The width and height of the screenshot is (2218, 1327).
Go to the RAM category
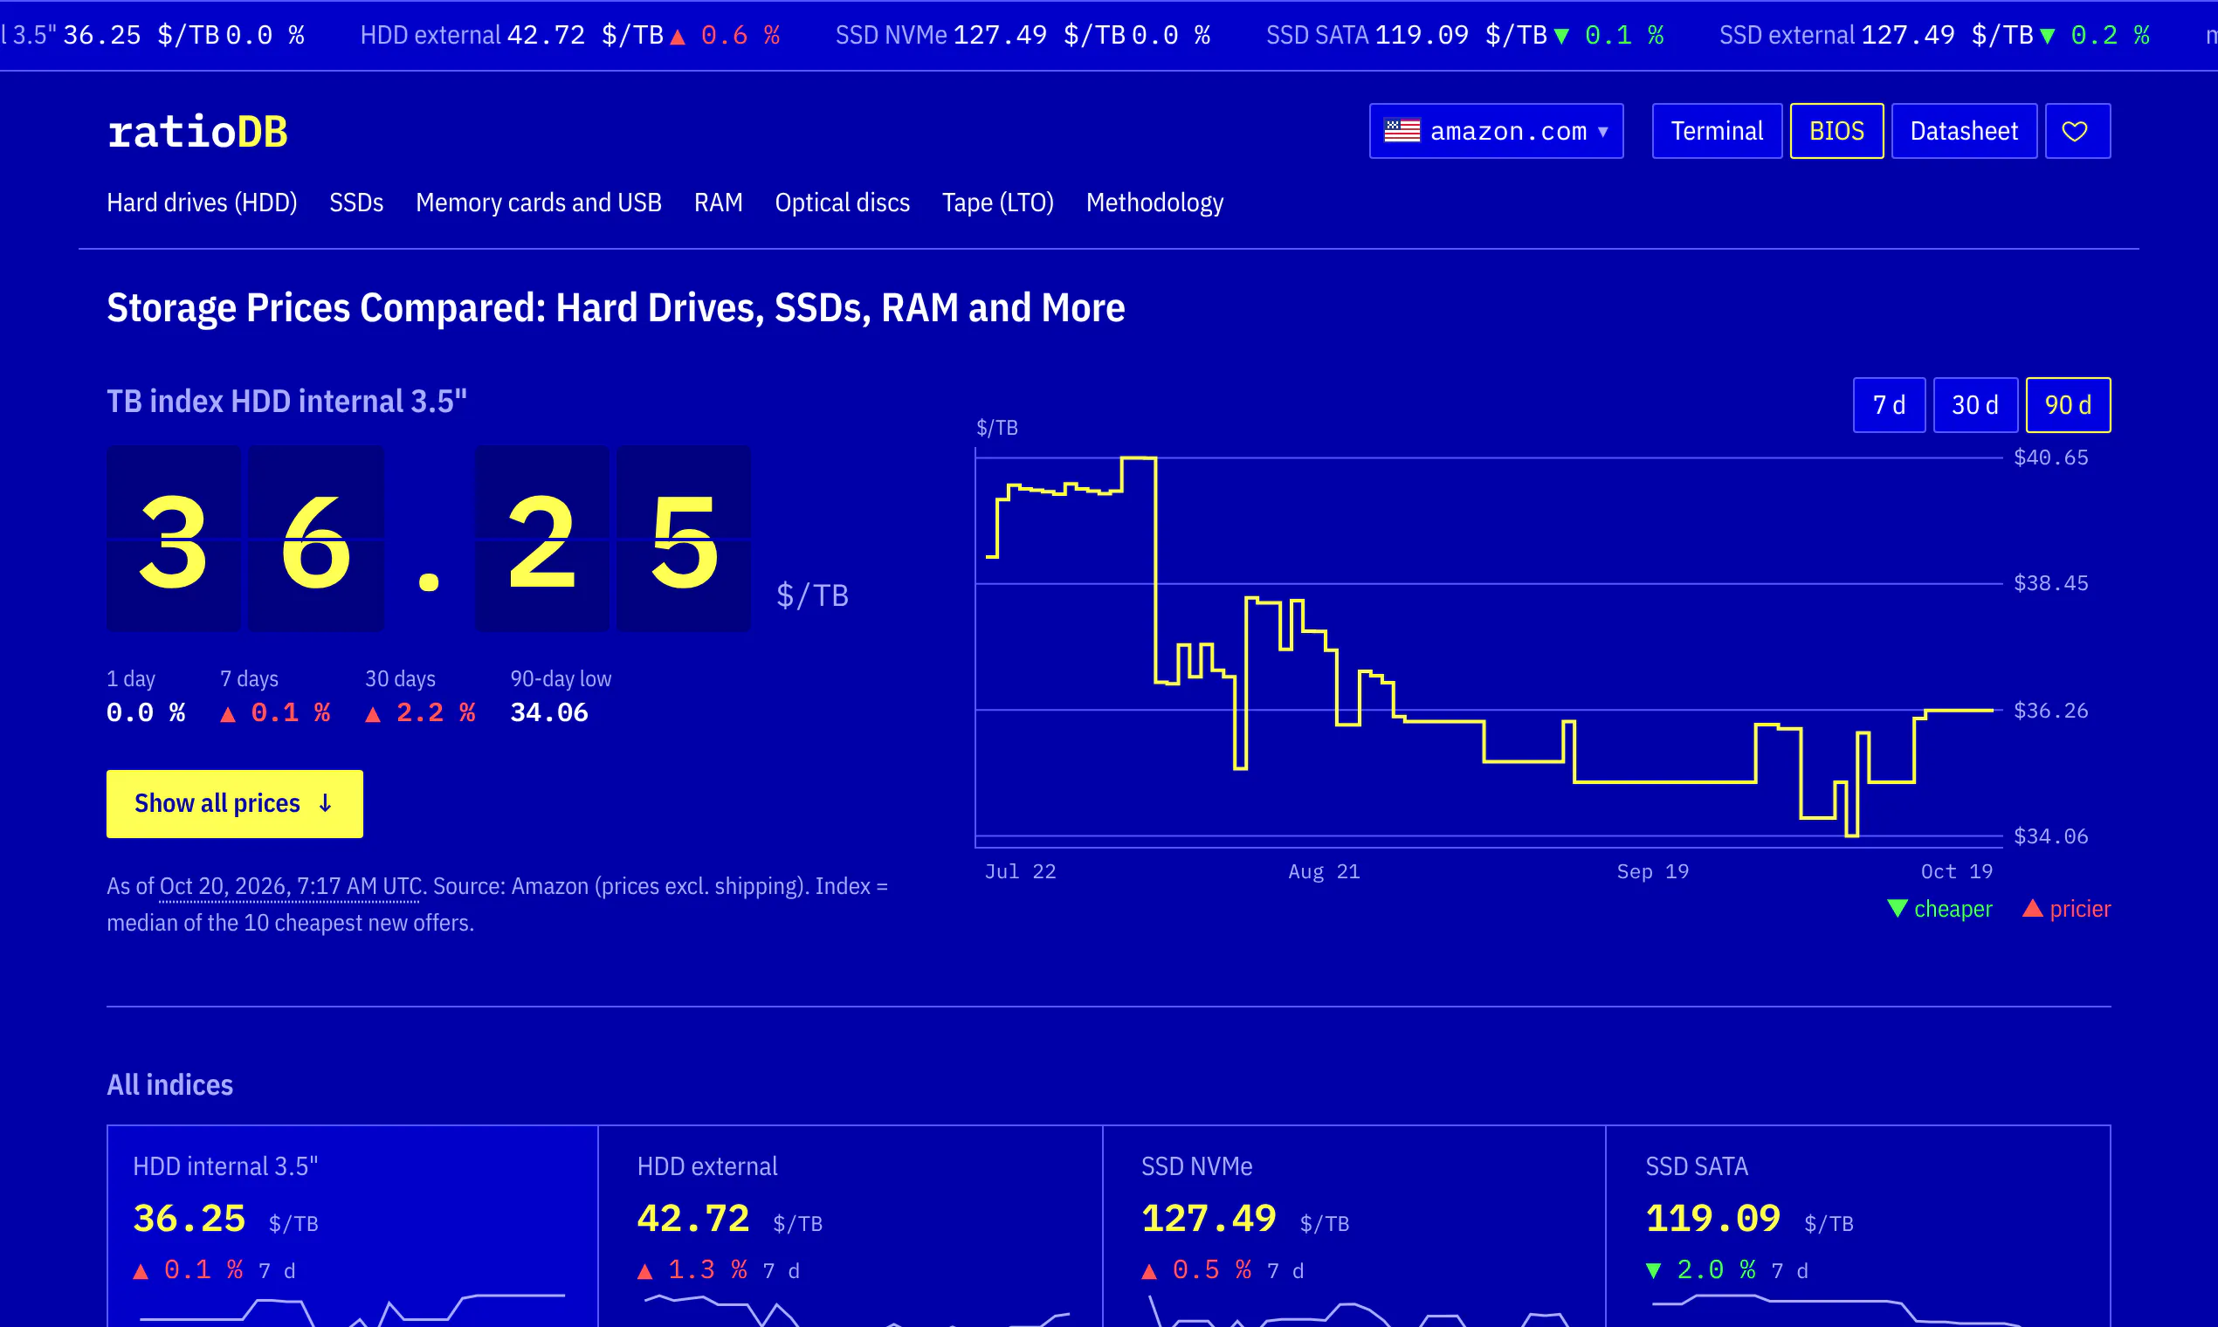718,203
